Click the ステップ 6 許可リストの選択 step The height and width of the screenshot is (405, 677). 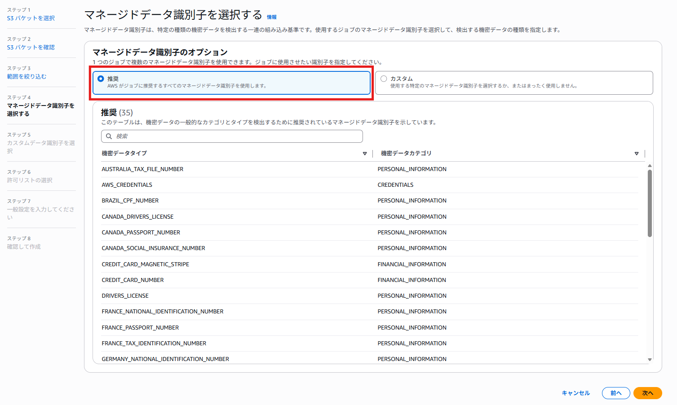pyautogui.click(x=30, y=176)
